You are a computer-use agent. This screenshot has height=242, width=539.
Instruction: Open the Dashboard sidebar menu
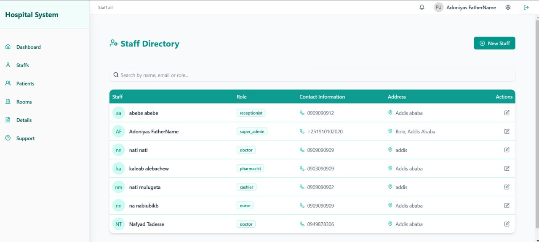tap(28, 47)
